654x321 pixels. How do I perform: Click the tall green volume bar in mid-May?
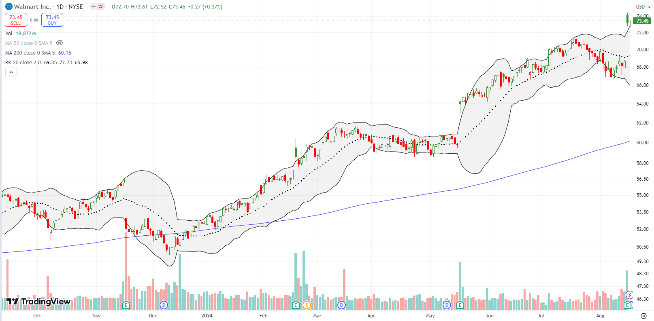point(460,285)
